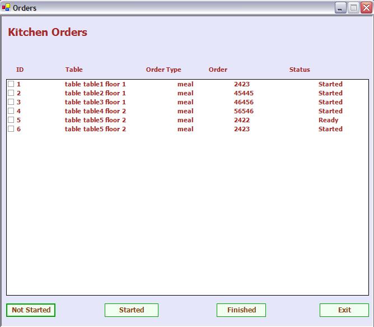The width and height of the screenshot is (374, 327).
Task: Select the "table table2 floor 1" row entry
Action: [95, 93]
